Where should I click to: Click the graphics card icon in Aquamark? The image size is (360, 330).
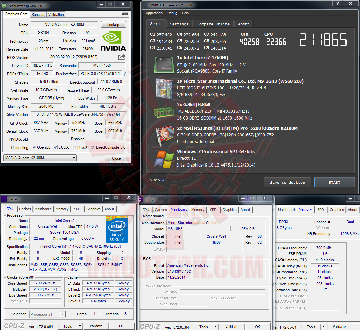pos(164,135)
